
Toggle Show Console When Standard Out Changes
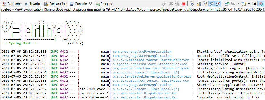pyautogui.click(x=211, y=4)
